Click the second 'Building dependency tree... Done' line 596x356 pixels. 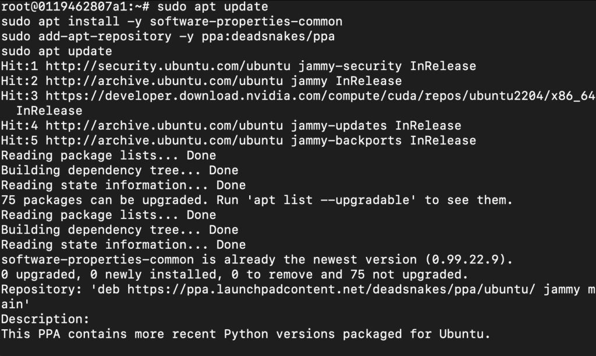(x=120, y=230)
